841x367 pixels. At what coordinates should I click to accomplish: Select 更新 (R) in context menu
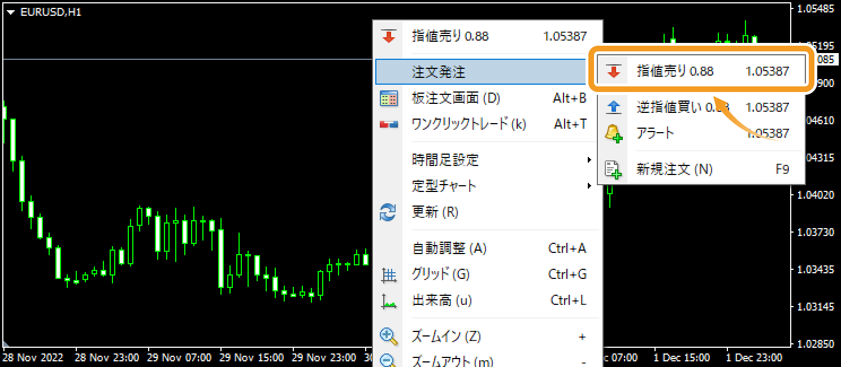tap(487, 213)
